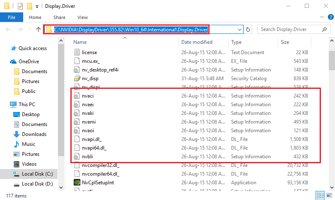Switch to Details view layout
Image resolution: width=335 pixels, height=200 pixels.
(320, 195)
